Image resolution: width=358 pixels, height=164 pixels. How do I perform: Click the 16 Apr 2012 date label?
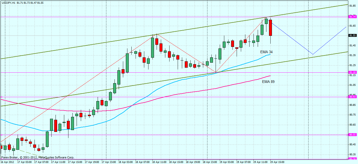point(7,162)
